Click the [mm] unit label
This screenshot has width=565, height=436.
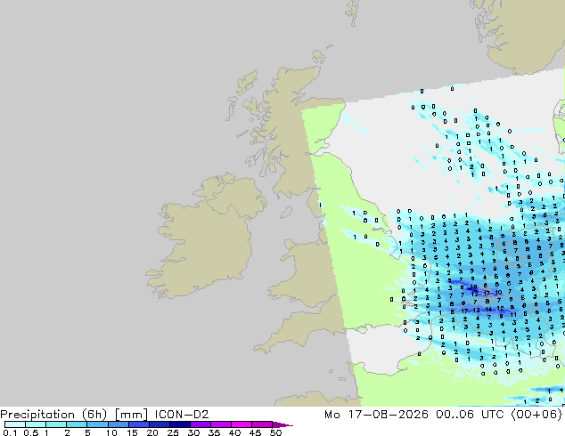click(x=131, y=415)
